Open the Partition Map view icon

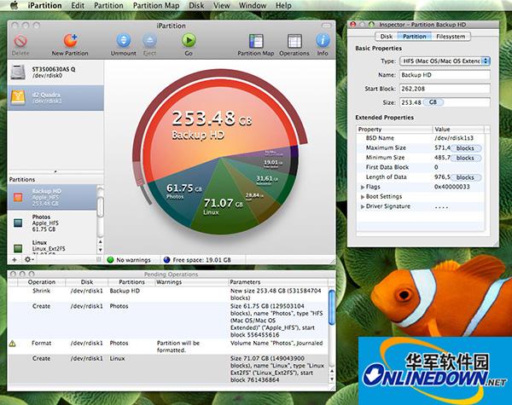tap(254, 41)
